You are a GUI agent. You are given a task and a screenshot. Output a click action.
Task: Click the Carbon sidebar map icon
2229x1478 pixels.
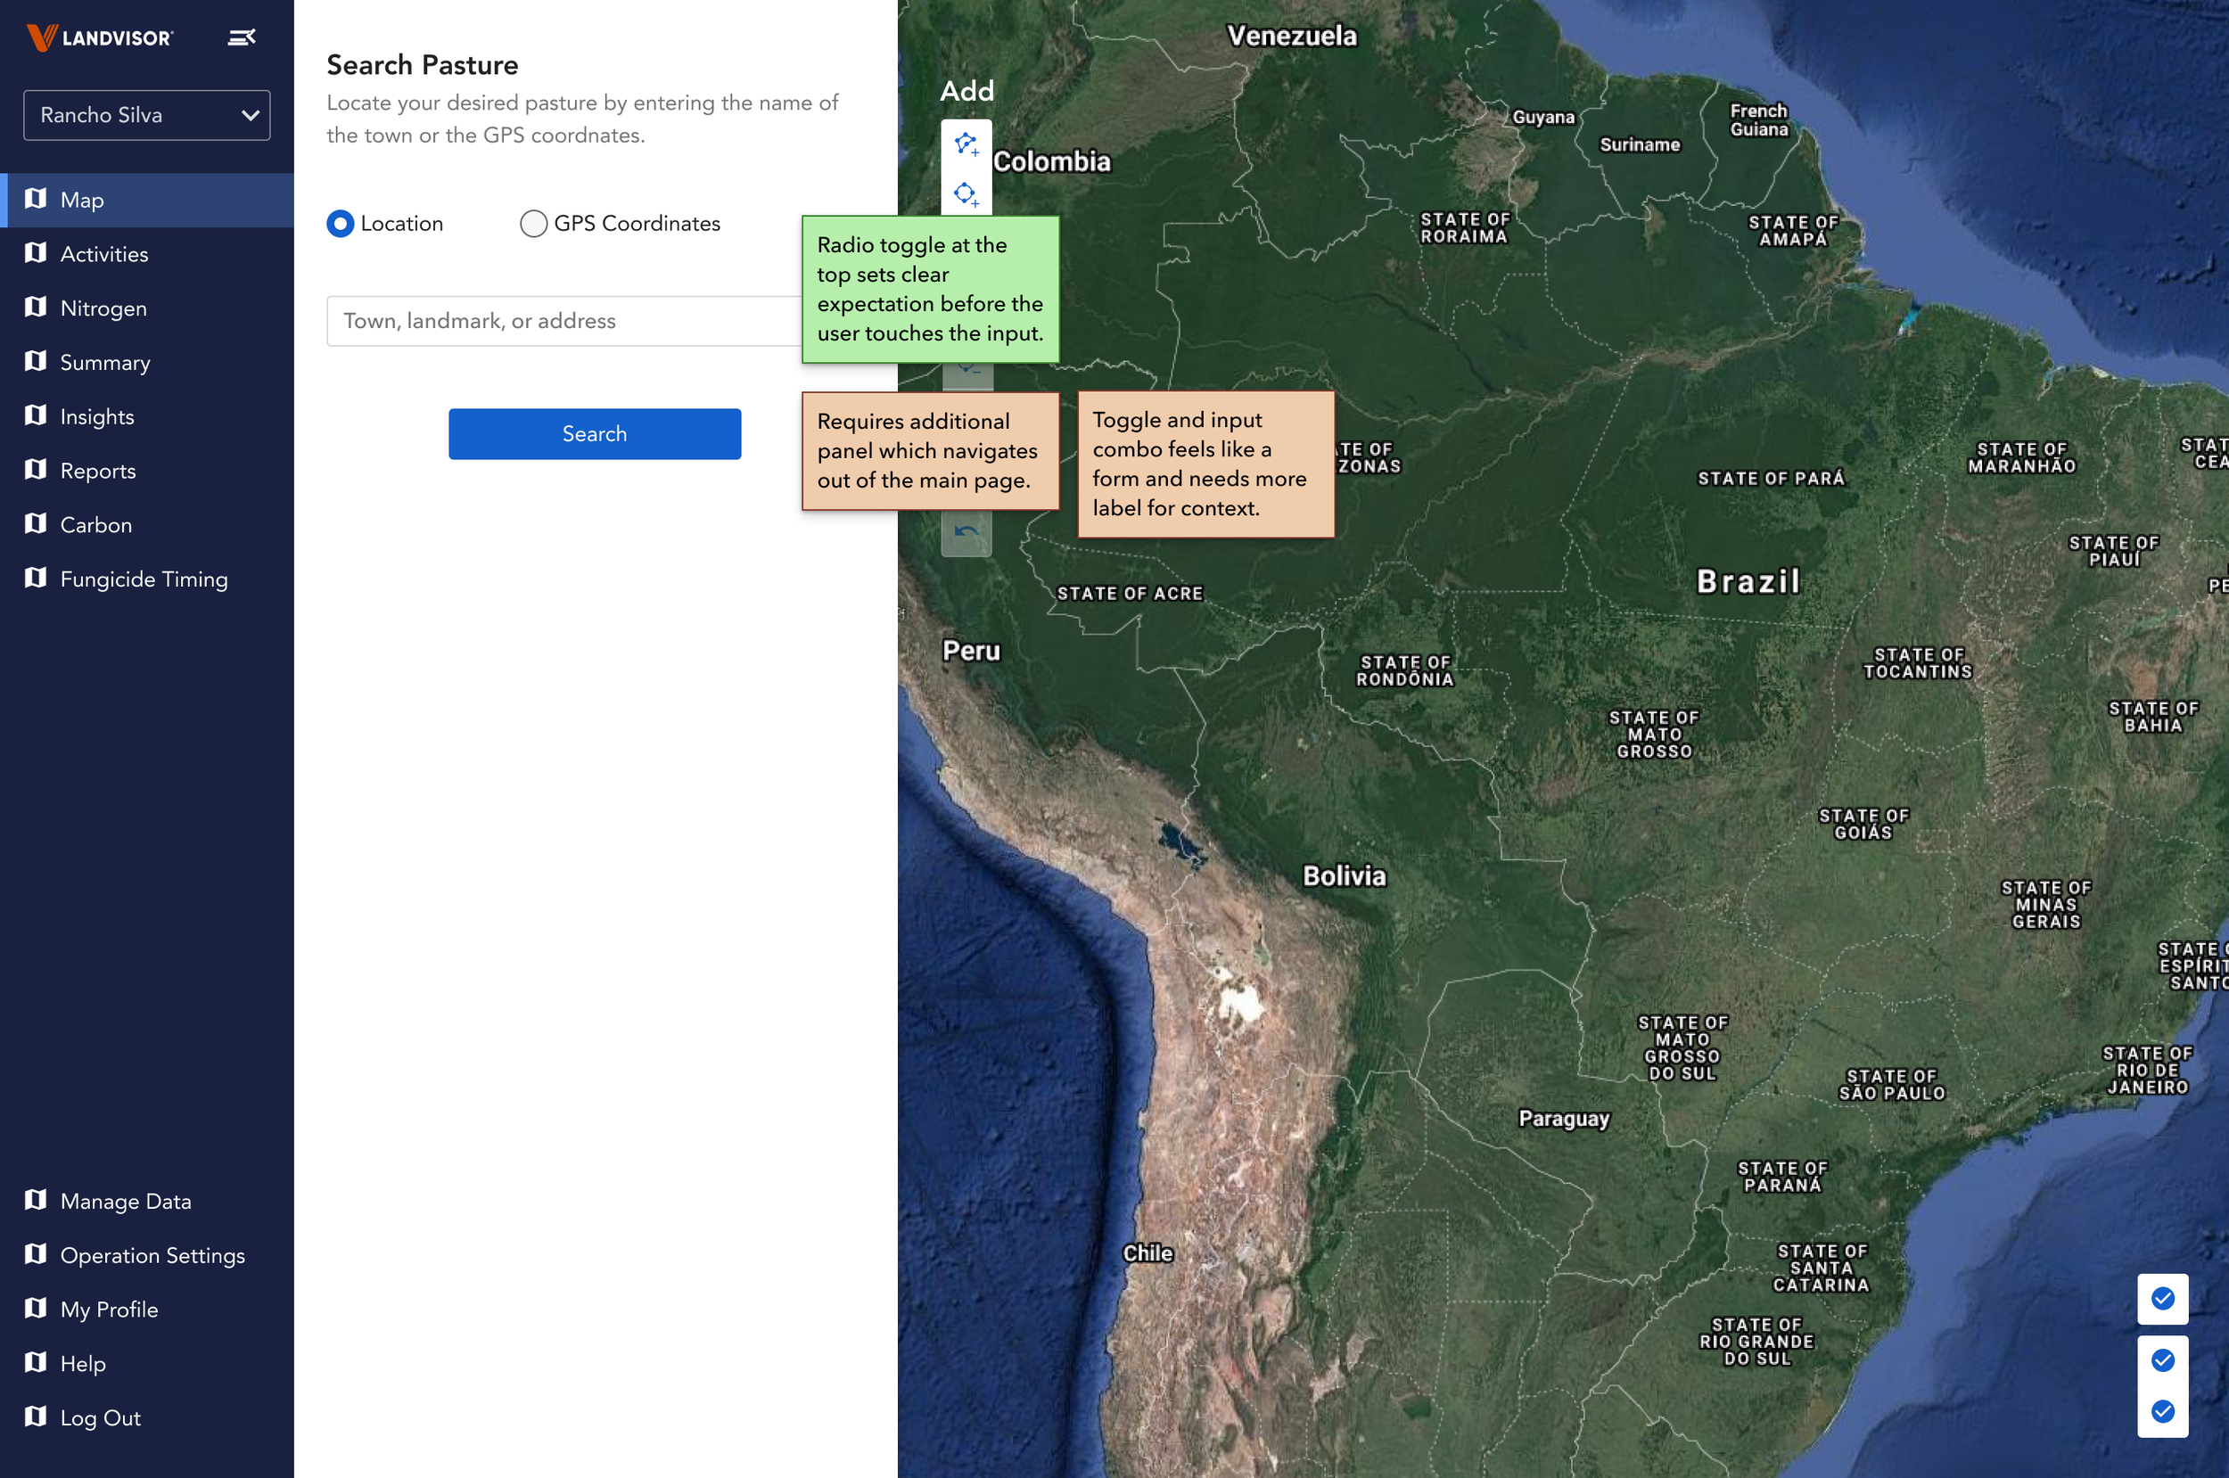[36, 524]
